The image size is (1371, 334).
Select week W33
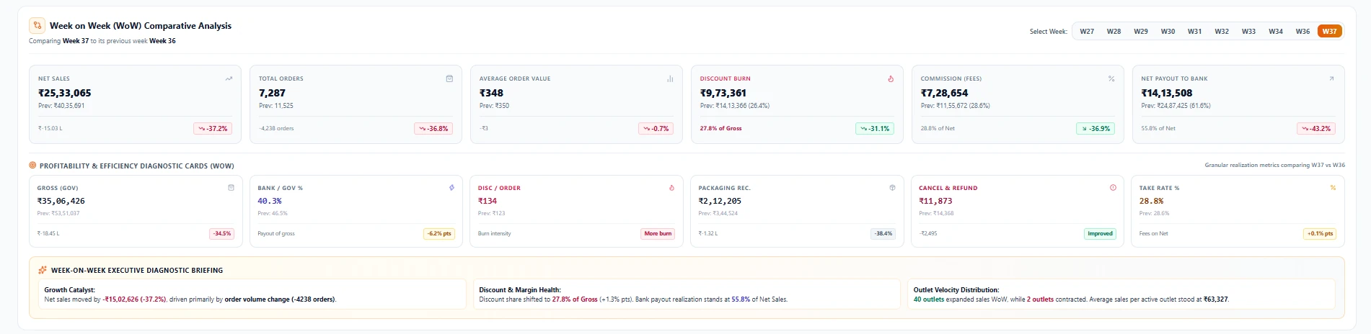tap(1248, 31)
